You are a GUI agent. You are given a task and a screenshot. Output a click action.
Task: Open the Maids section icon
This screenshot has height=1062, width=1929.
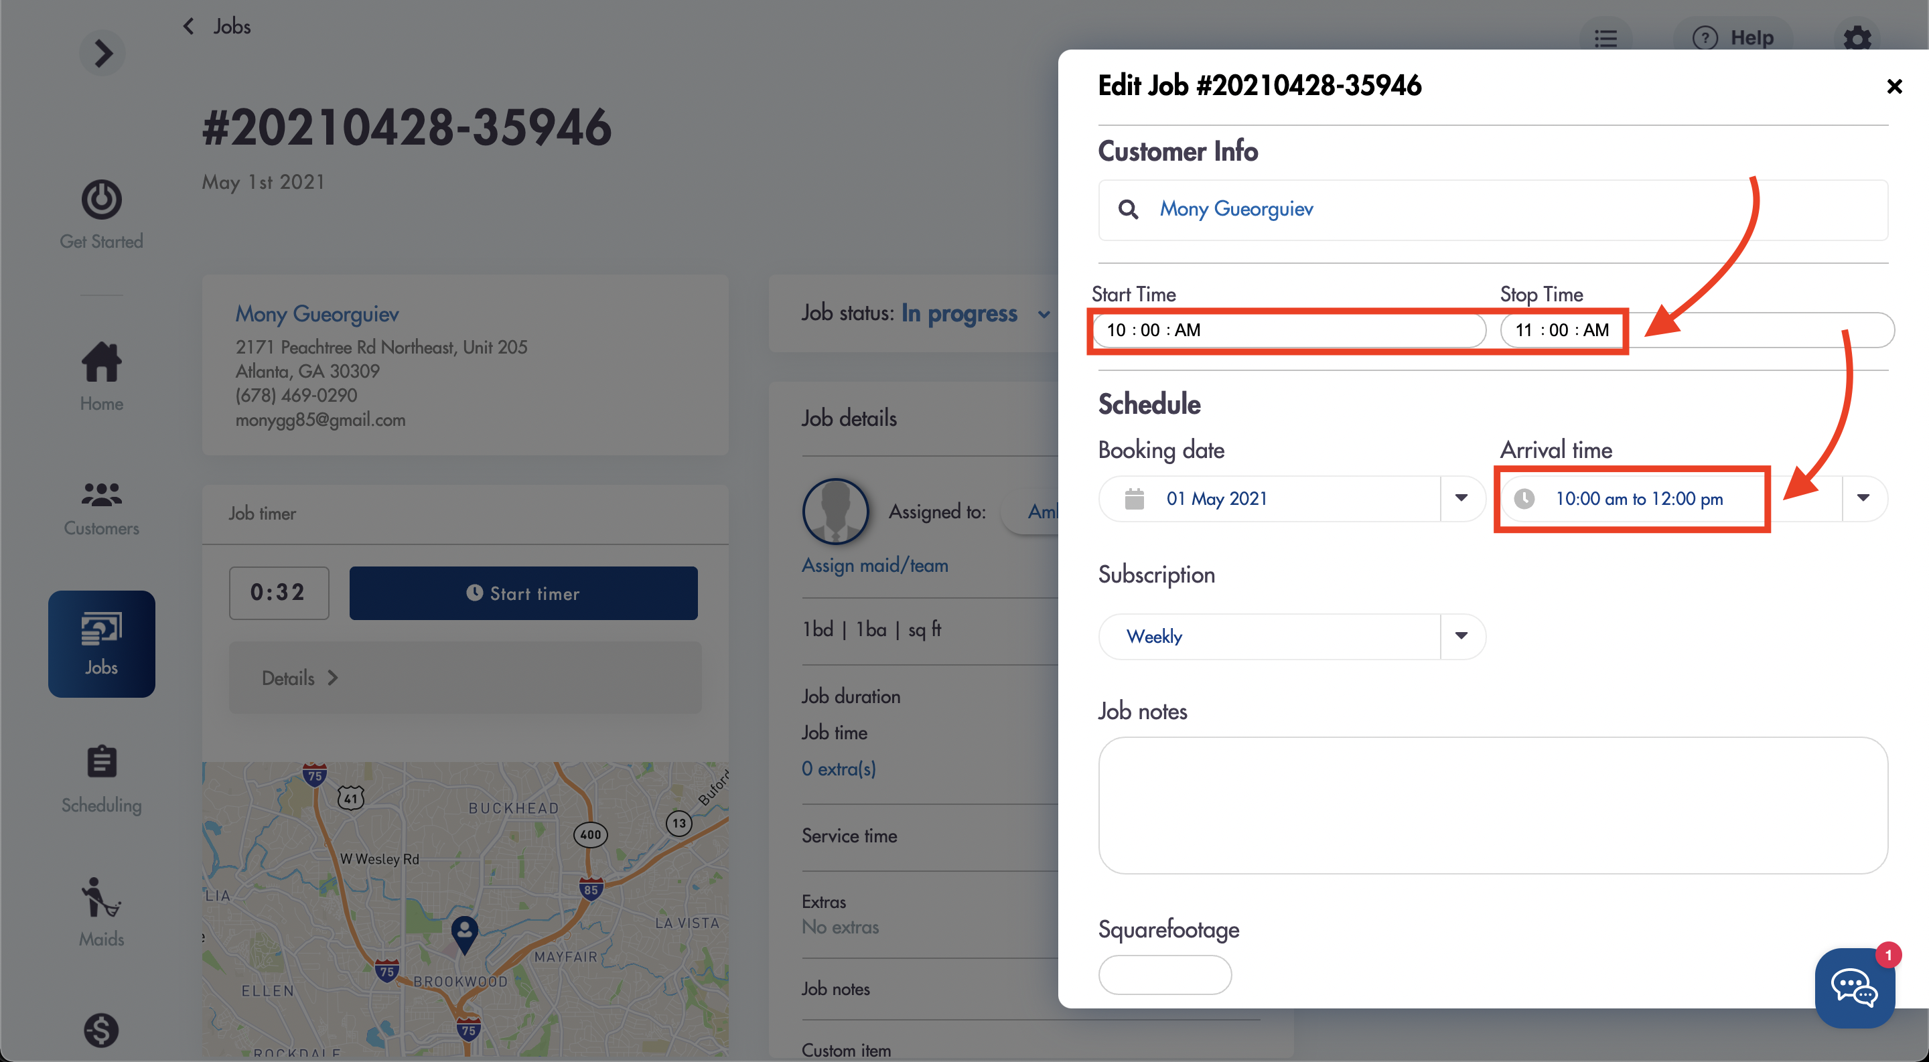[x=101, y=897]
